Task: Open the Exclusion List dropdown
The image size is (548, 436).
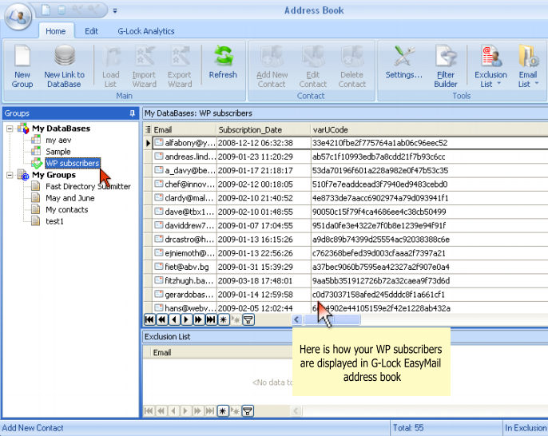Action: [490, 65]
